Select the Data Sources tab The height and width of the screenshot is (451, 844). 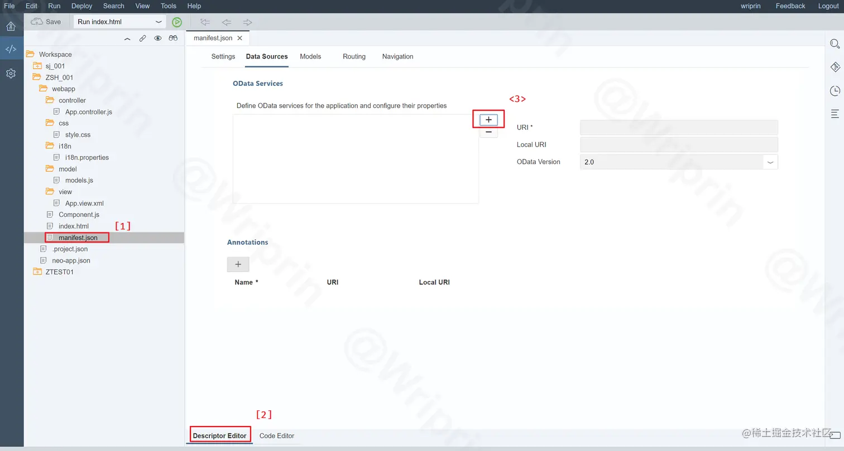267,56
